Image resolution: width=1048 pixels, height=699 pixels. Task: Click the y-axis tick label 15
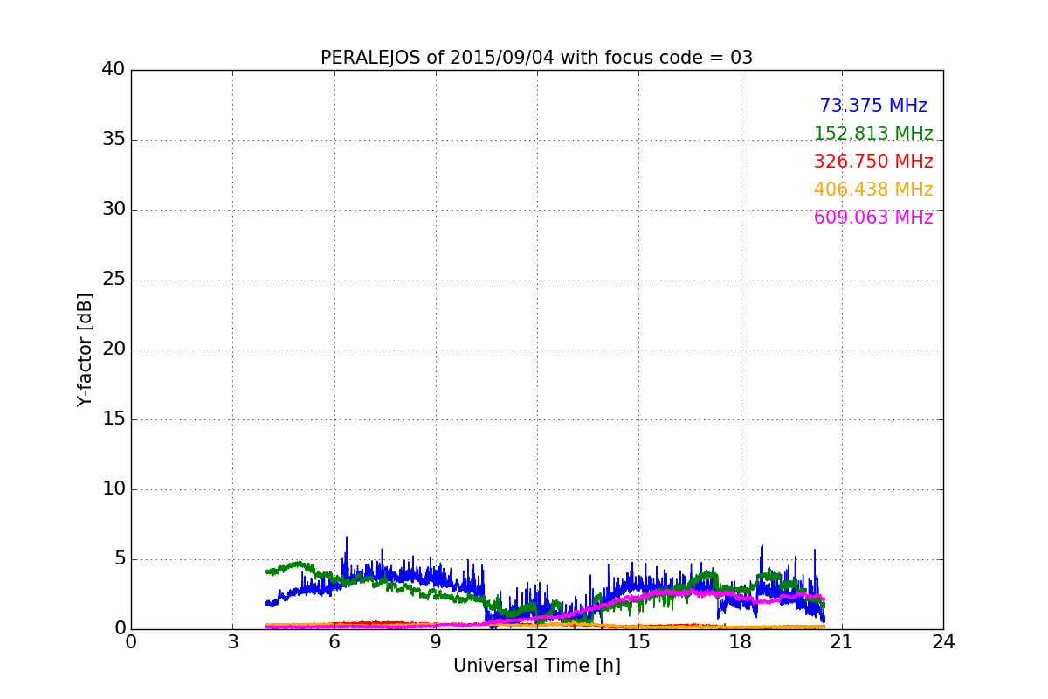click(x=114, y=419)
